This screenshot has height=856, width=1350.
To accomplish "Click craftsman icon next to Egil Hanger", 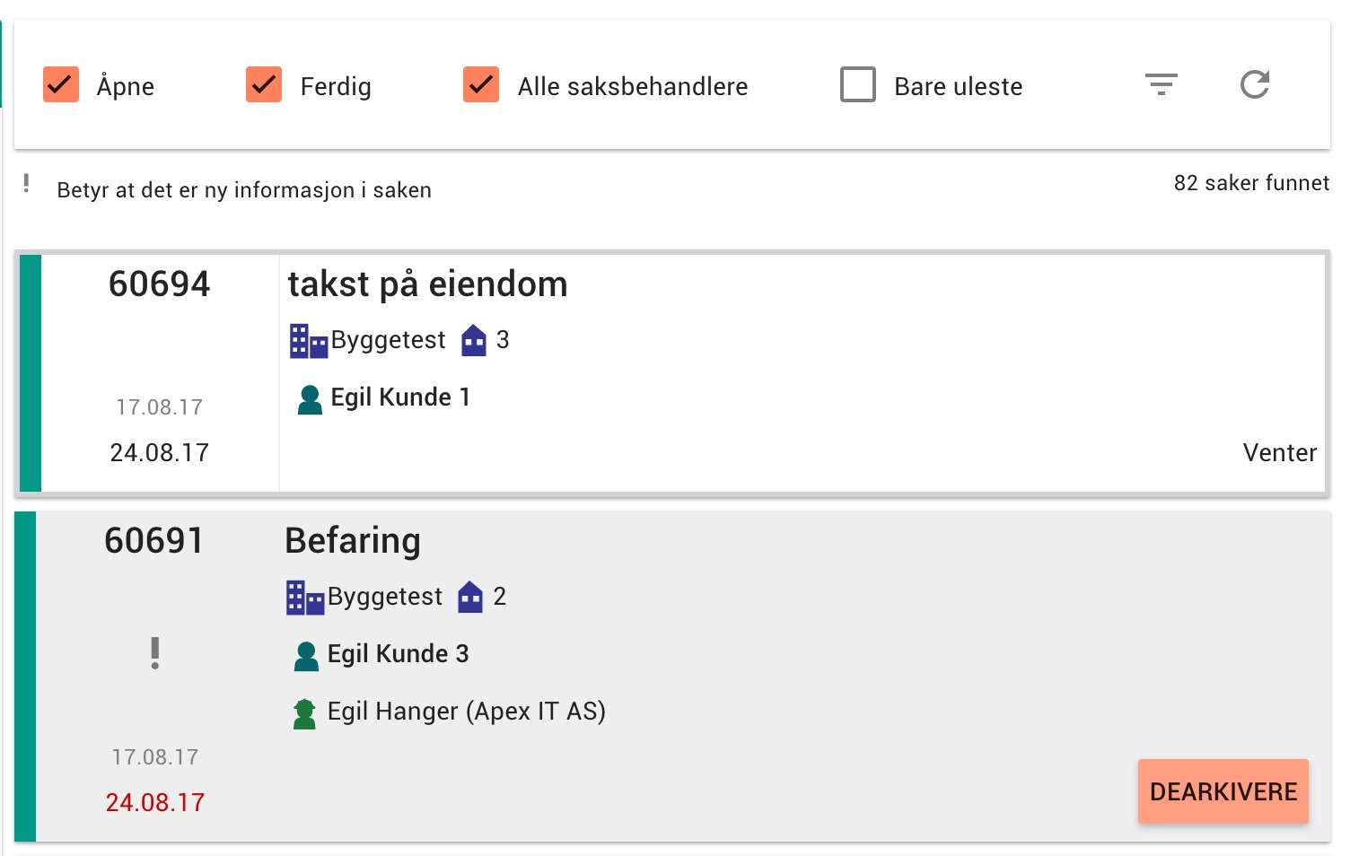I will (x=305, y=713).
